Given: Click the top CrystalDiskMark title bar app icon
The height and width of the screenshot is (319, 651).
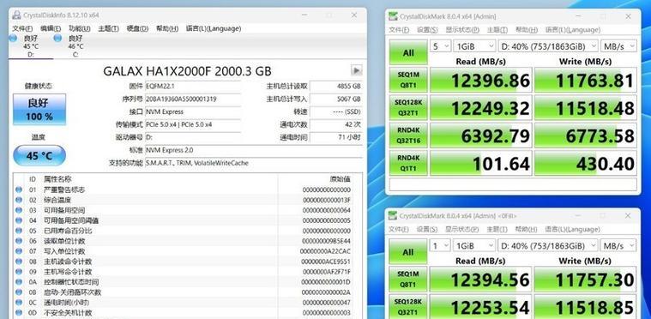Looking at the screenshot, I should pos(393,16).
